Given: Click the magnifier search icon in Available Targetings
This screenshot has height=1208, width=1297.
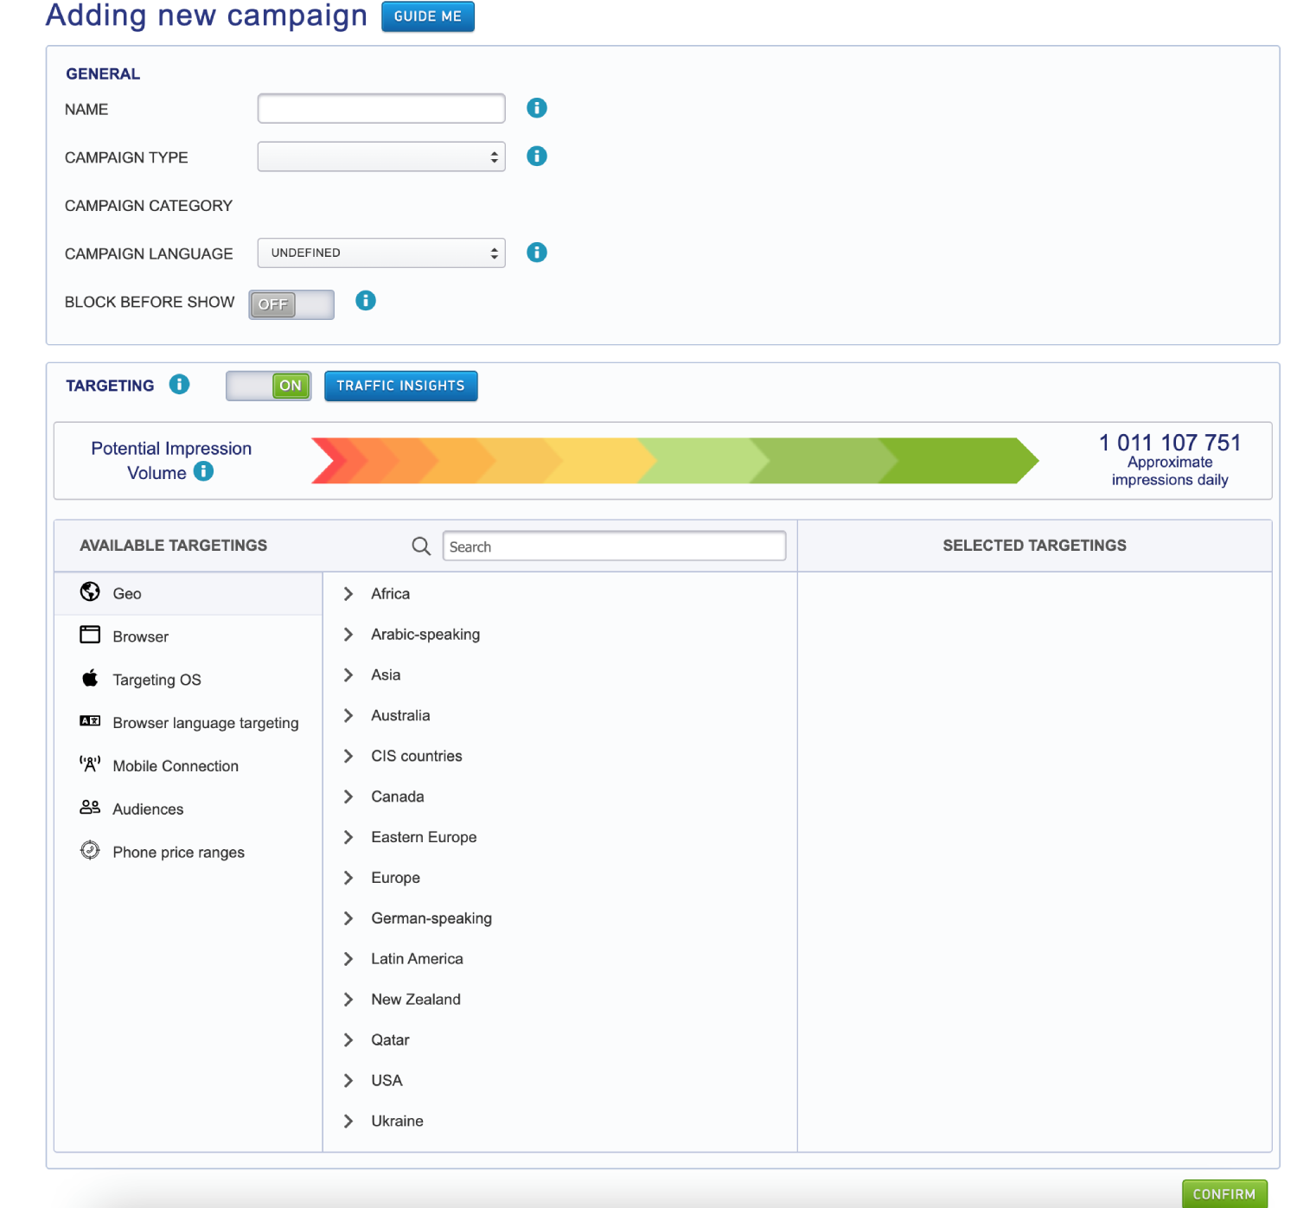Looking at the screenshot, I should 421,546.
